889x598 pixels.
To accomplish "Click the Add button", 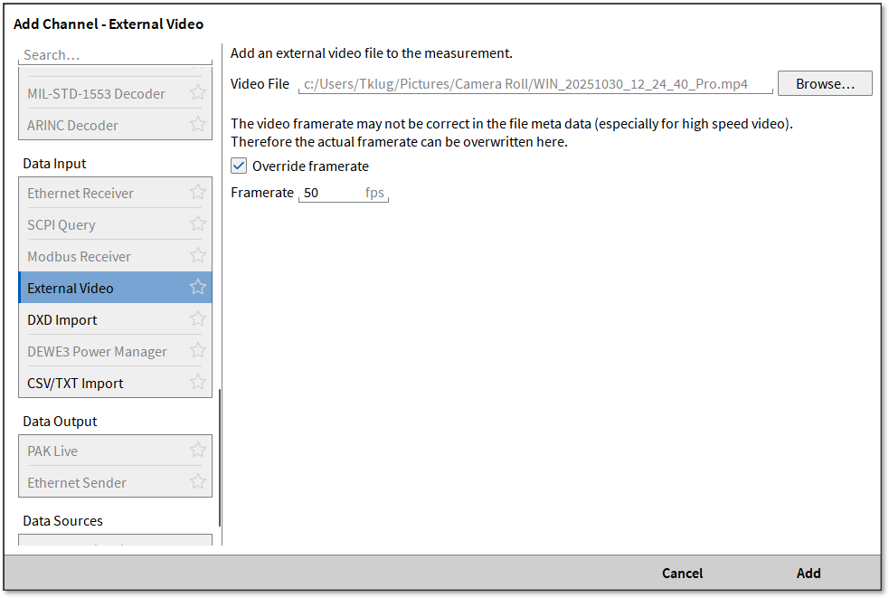I will [x=809, y=573].
